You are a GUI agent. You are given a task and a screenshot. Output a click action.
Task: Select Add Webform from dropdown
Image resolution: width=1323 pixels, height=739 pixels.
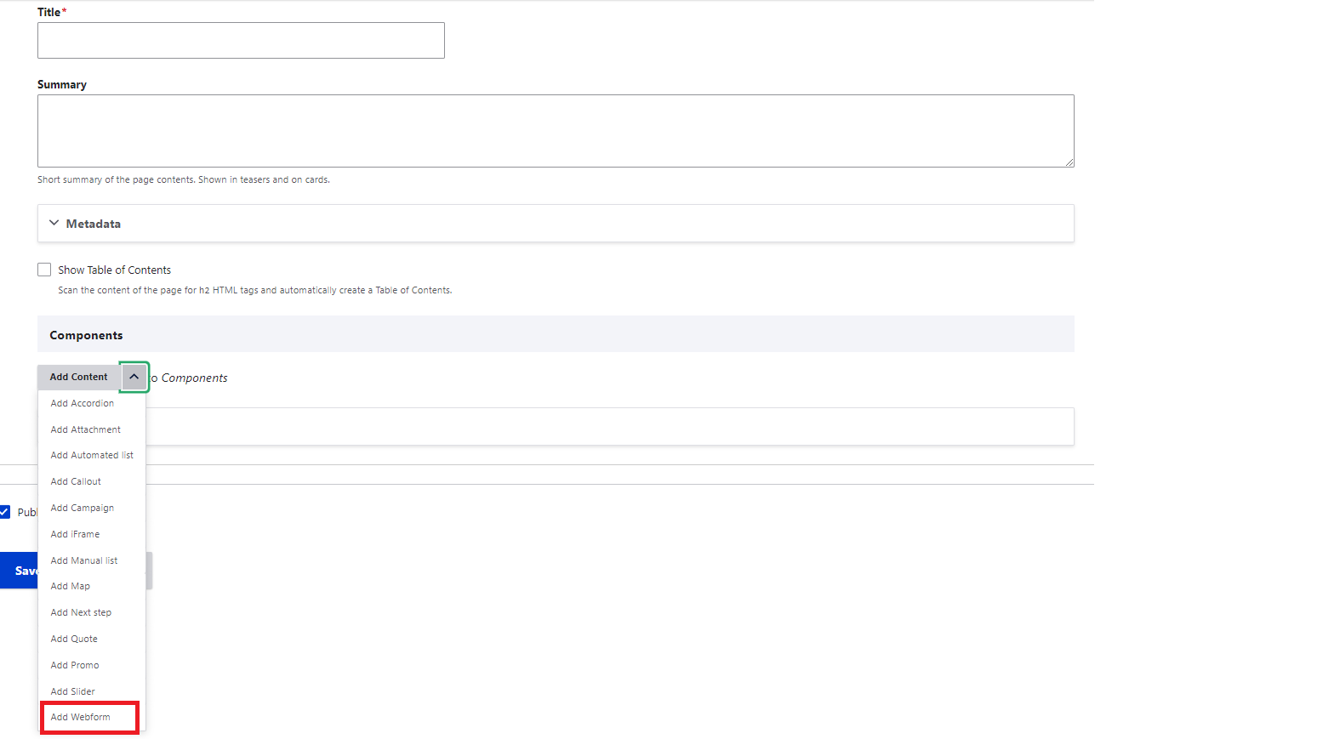pos(80,717)
